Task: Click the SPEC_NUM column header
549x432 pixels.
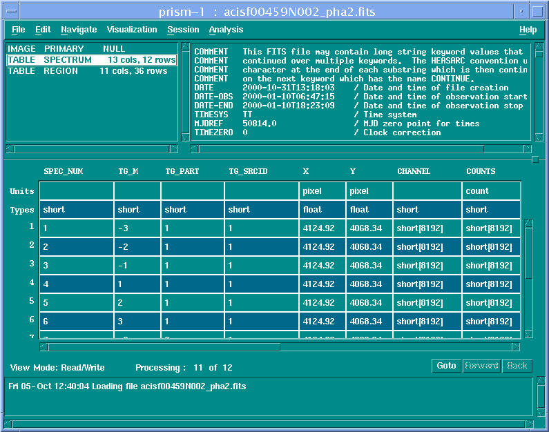Action: pos(64,171)
